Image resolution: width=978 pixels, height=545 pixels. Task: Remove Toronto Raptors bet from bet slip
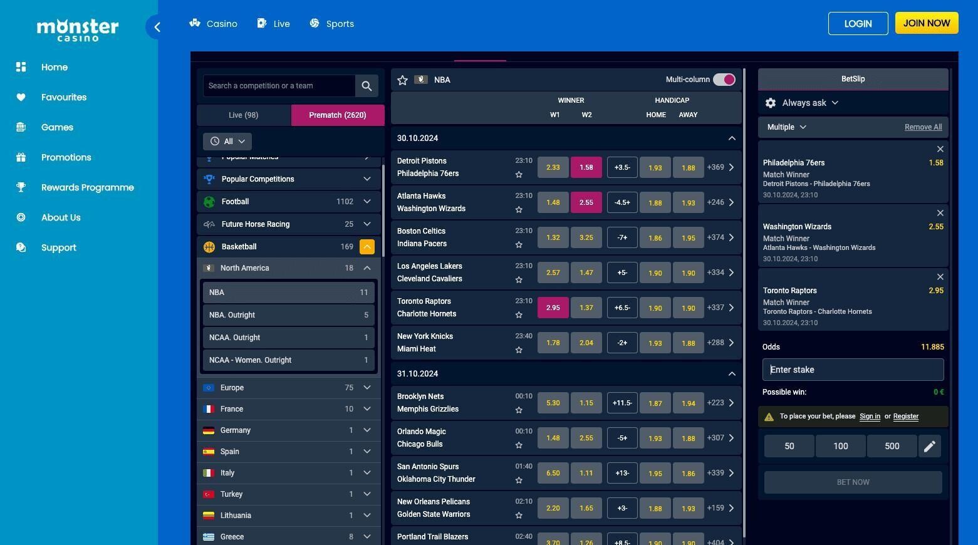[x=940, y=277]
